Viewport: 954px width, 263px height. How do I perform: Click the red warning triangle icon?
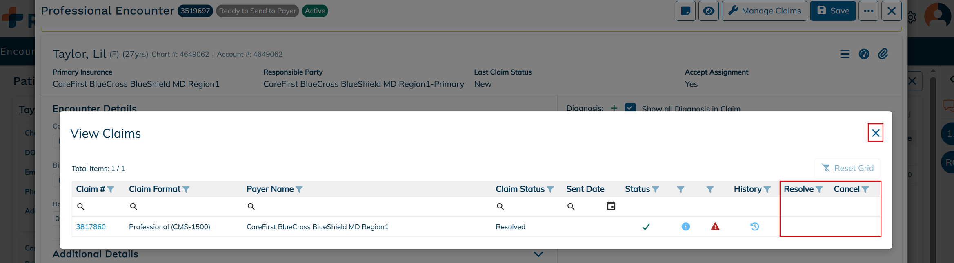[715, 226]
